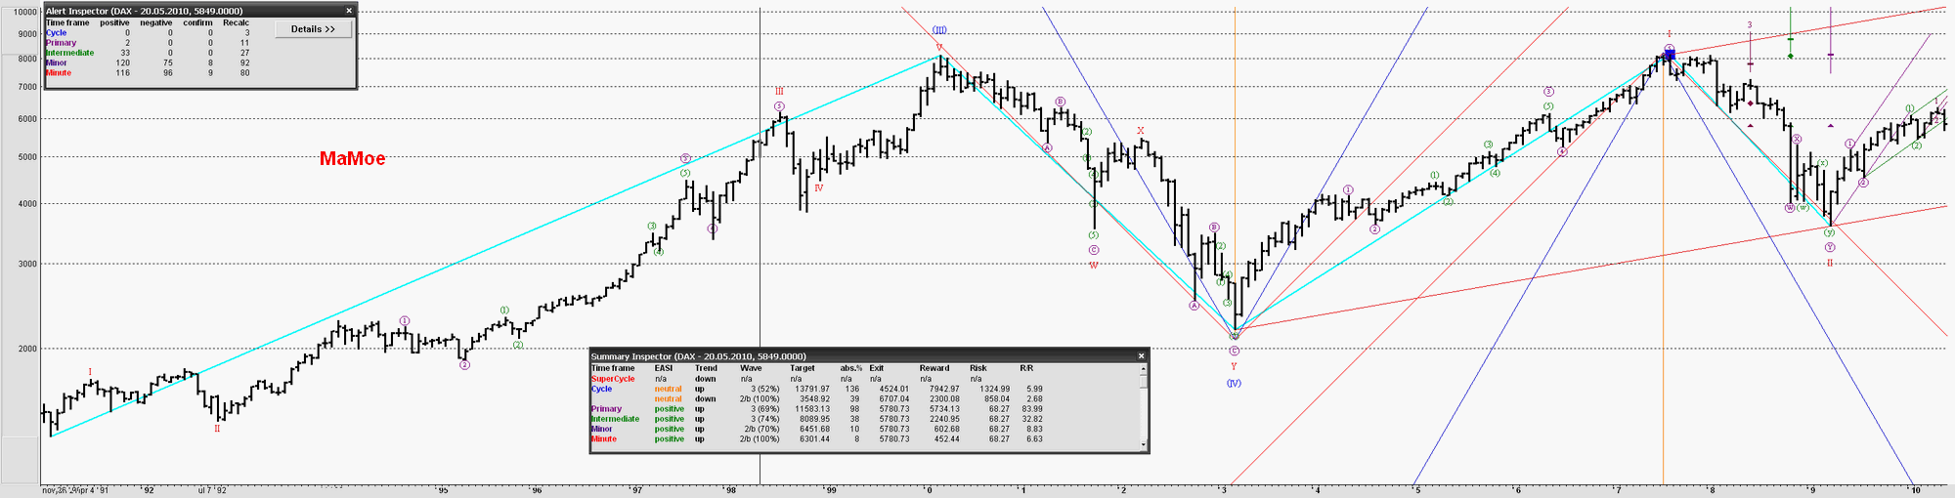Click the Risk column header
The image size is (1955, 498).
[x=978, y=368]
